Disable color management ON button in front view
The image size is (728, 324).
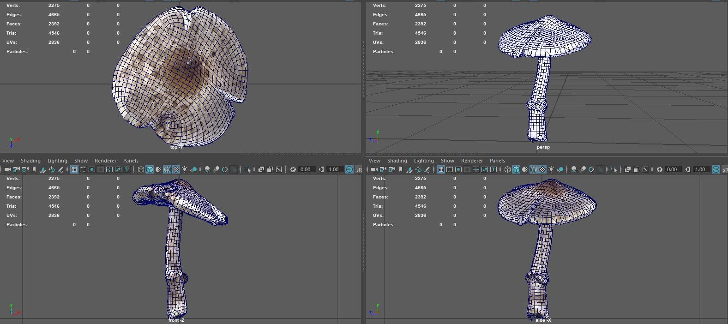tap(349, 169)
